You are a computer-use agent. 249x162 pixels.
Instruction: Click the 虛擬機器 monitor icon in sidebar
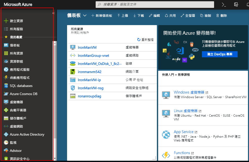pyautogui.click(x=6, y=102)
